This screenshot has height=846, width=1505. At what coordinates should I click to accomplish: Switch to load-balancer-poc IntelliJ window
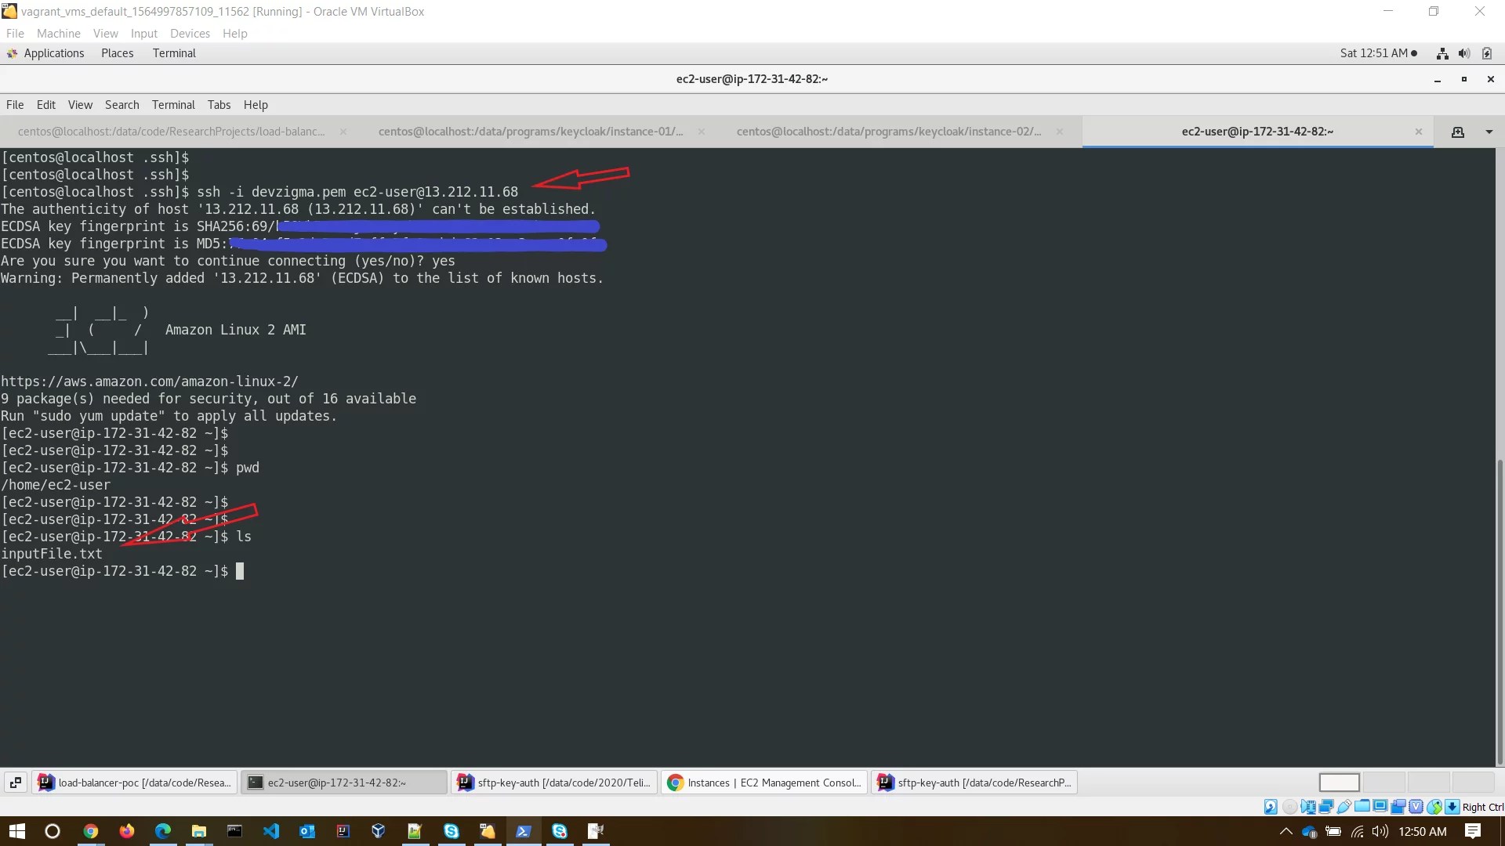tap(135, 783)
